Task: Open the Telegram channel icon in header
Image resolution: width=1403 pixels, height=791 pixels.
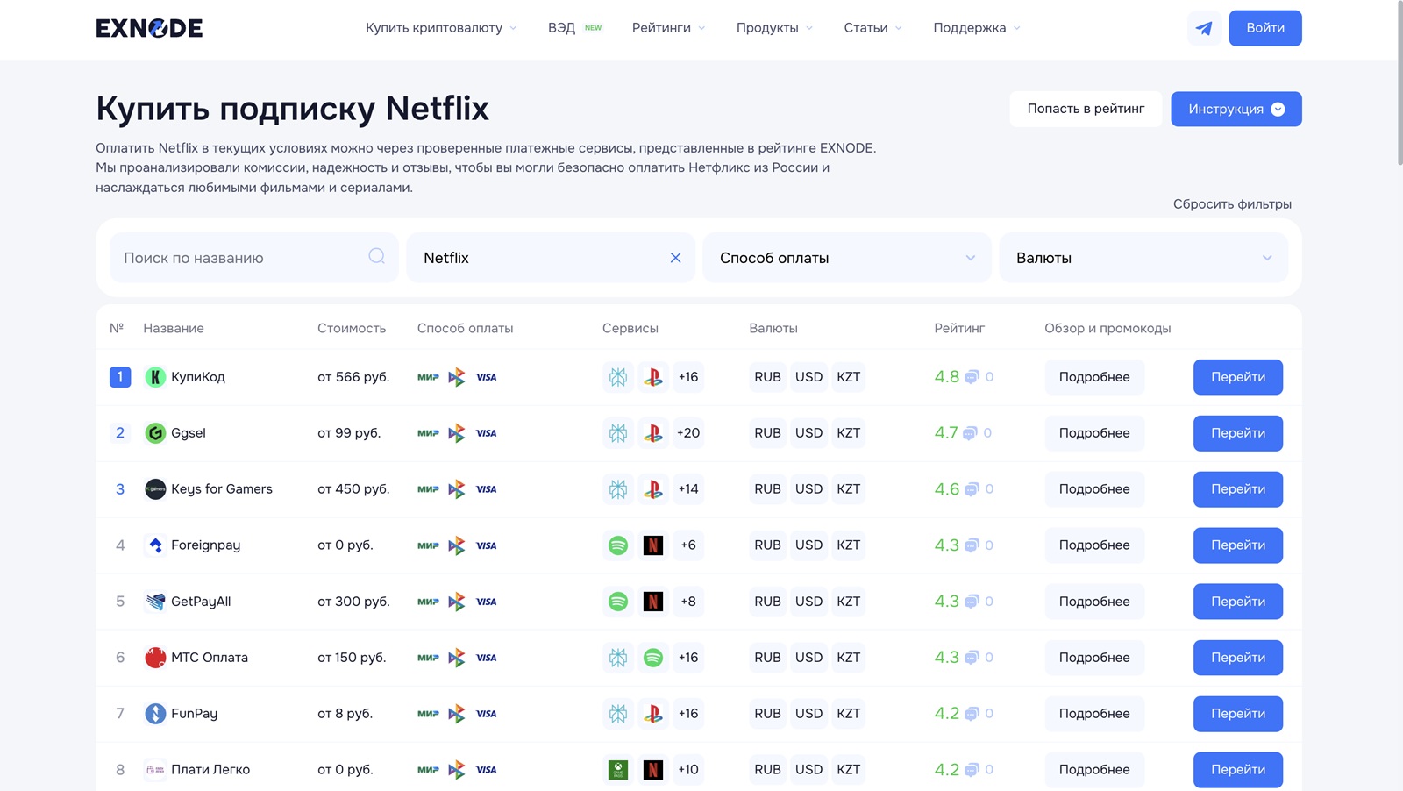Action: coord(1203,28)
